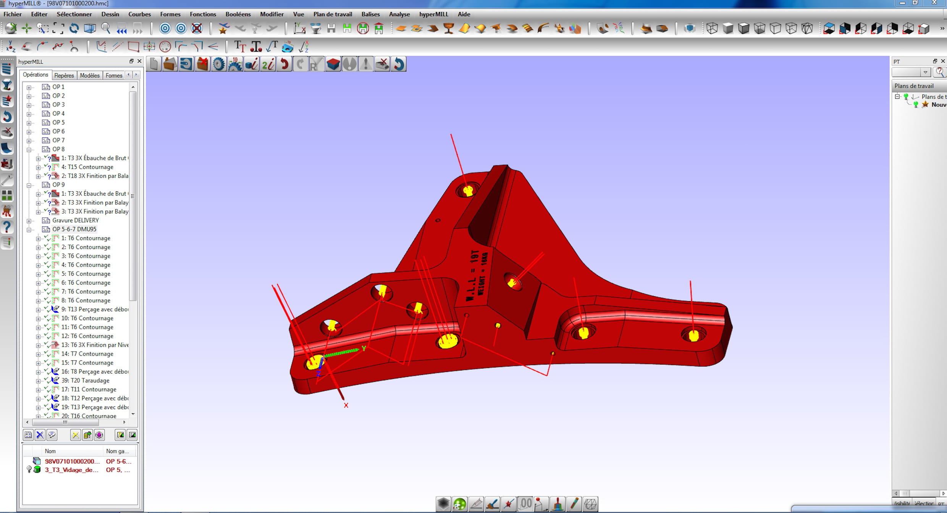Click the Nom ga... column header
Image resolution: width=947 pixels, height=513 pixels.
pyautogui.click(x=120, y=451)
